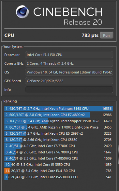The height and width of the screenshot is (191, 119).
Task: Select the GFX Board GeForce 210 field
Action: pyautogui.click(x=69, y=81)
